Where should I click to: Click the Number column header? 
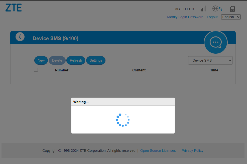62,70
